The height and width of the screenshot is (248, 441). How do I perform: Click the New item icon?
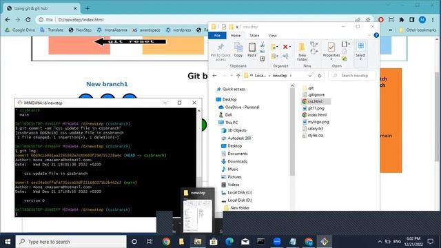coord(314,44)
